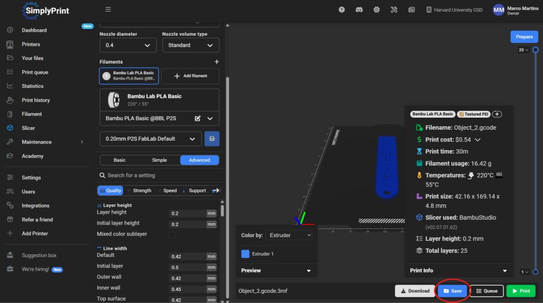Toggle the Mixed color sublayer checkbox
The image size is (543, 303).
coord(172,235)
